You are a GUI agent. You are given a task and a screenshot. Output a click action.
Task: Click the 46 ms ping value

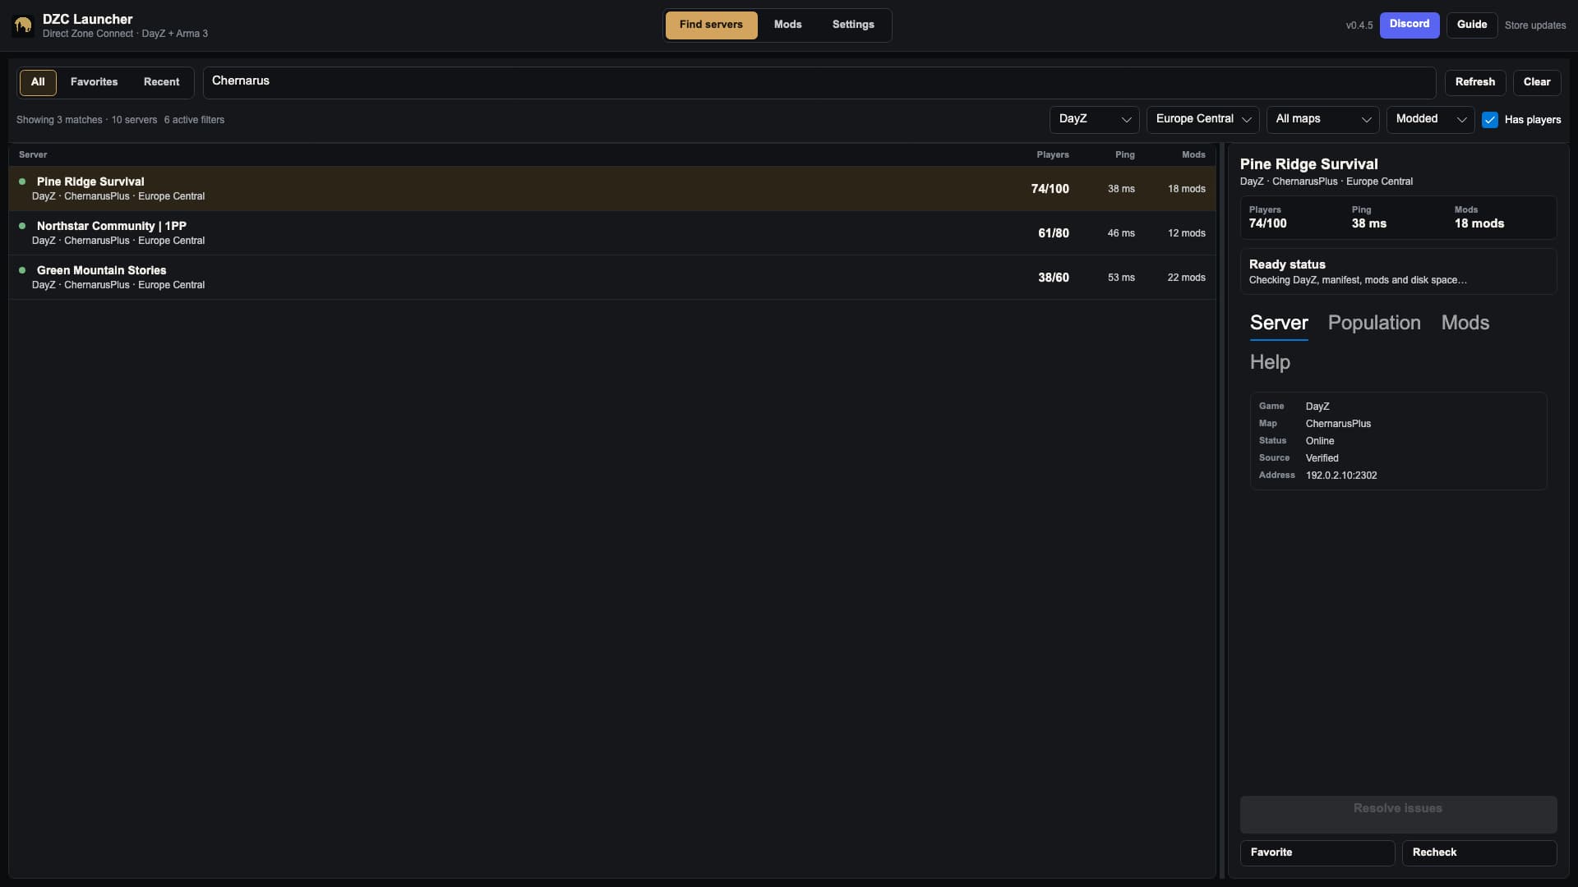coord(1121,233)
